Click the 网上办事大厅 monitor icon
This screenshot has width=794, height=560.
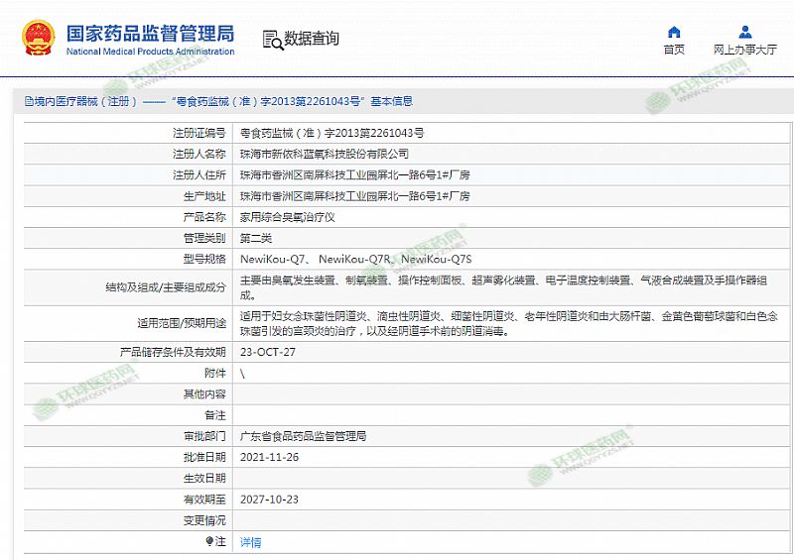click(x=744, y=32)
